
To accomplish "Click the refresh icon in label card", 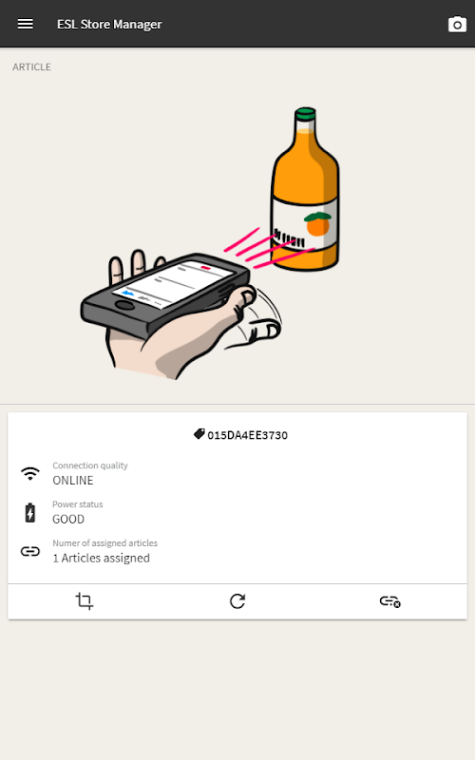I will pos(237,601).
